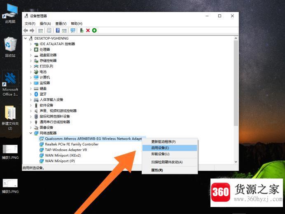Screen dimensions: 285x214
Task: Collapse the DESKTOP-VGHENNG root node
Action: click(26, 38)
